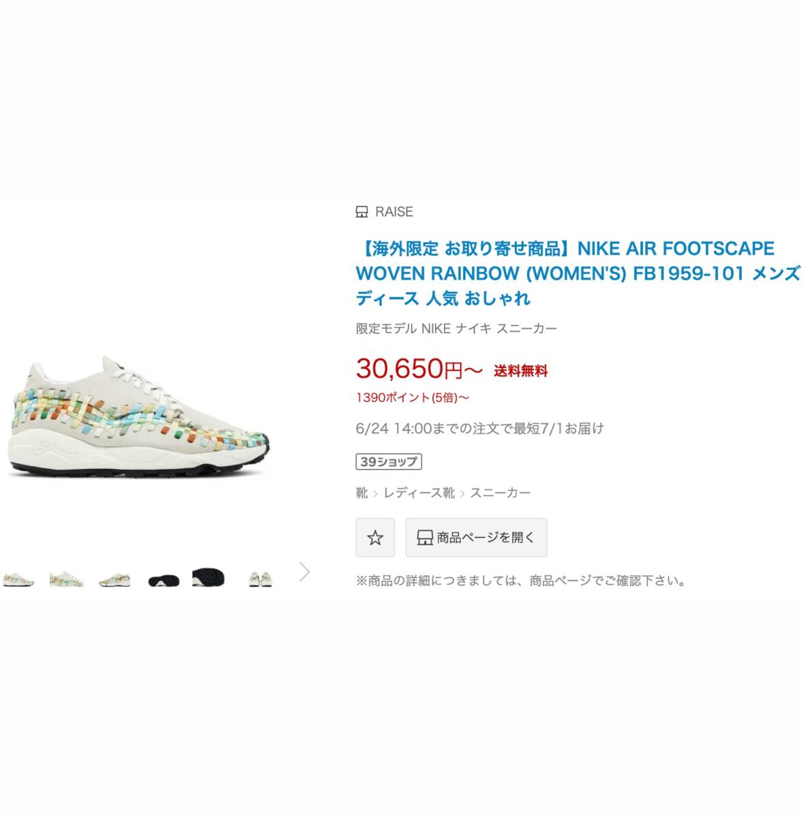Click the 39ショップ badge
This screenshot has height=818, width=804.
[x=389, y=461]
